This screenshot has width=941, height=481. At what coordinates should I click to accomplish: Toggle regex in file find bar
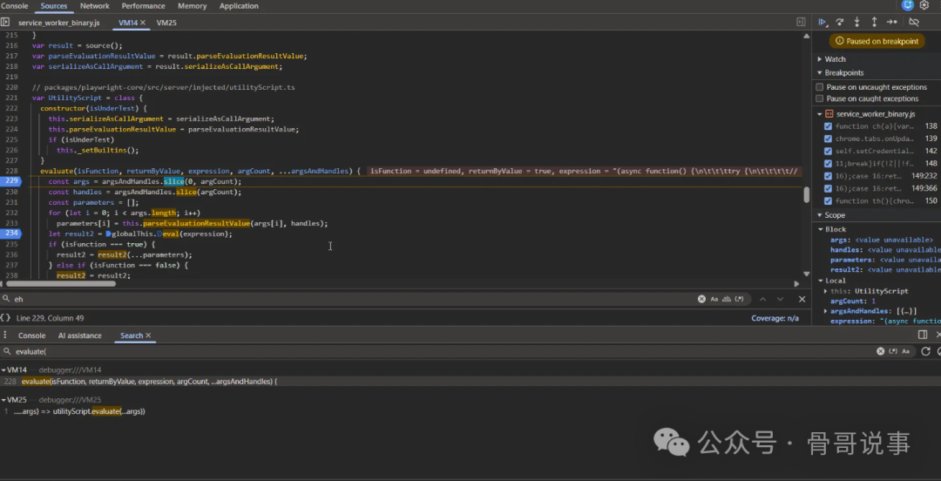[x=740, y=299]
